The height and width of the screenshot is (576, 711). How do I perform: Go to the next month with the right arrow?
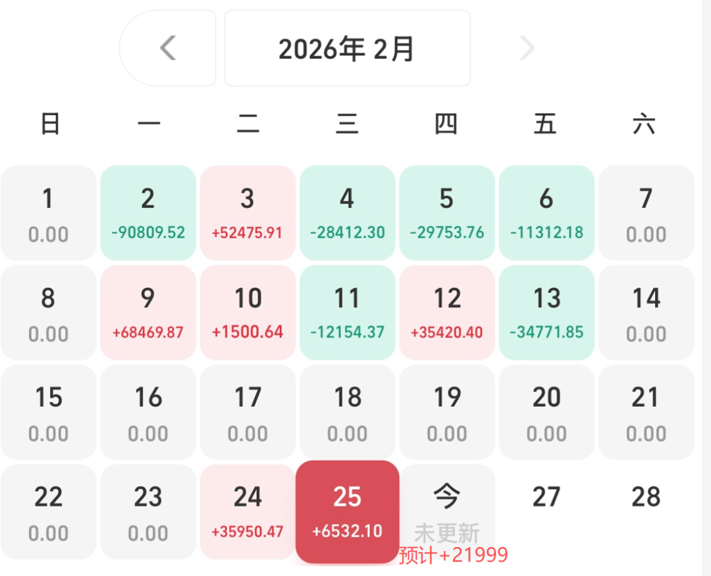click(527, 48)
